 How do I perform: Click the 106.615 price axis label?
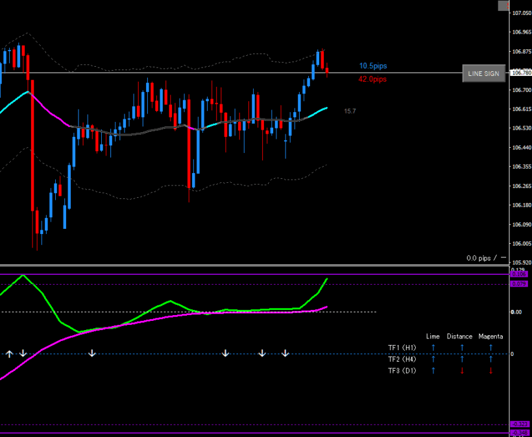coord(522,109)
